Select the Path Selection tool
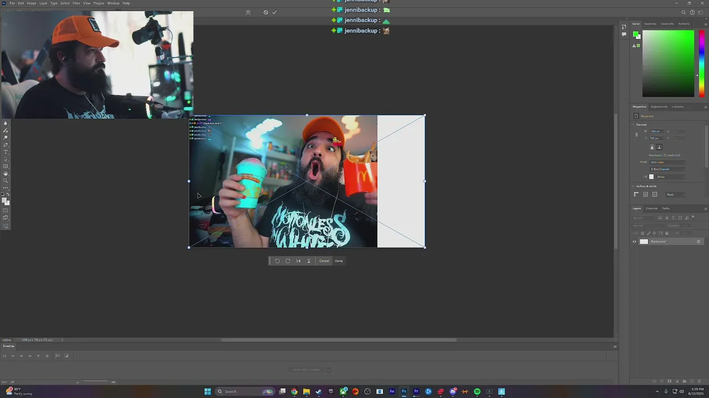The image size is (709, 398). click(6, 159)
